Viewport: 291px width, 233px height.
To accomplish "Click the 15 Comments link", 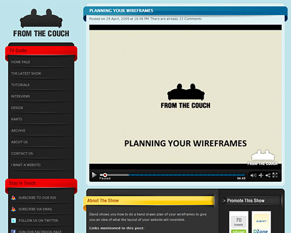I will coord(190,19).
